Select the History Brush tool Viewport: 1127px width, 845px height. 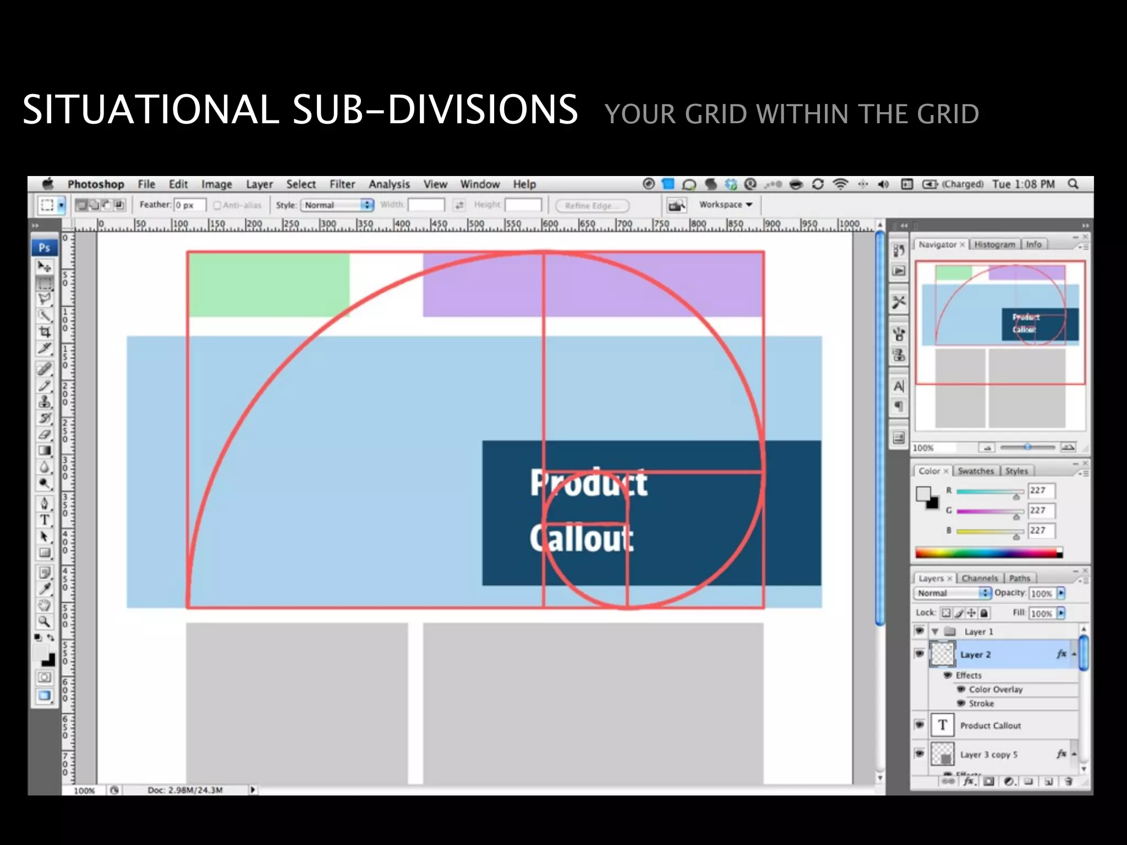click(x=45, y=419)
